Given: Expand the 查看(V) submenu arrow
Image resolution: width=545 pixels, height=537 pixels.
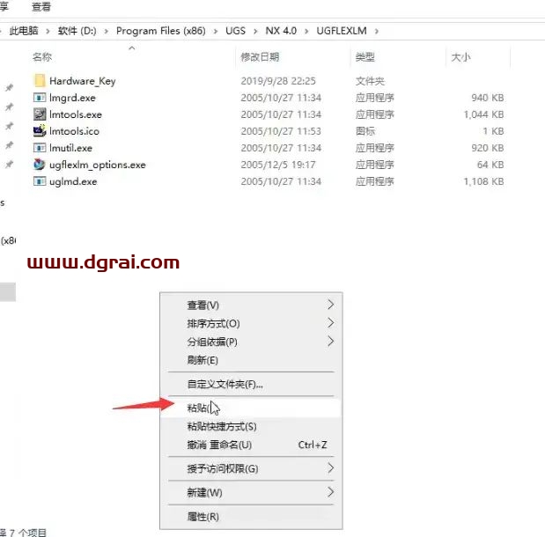Looking at the screenshot, I should [x=330, y=305].
